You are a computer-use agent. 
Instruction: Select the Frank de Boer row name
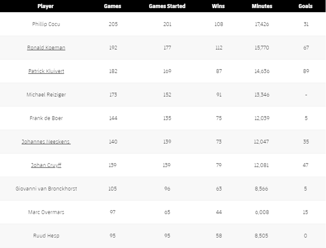pyautogui.click(x=46, y=118)
